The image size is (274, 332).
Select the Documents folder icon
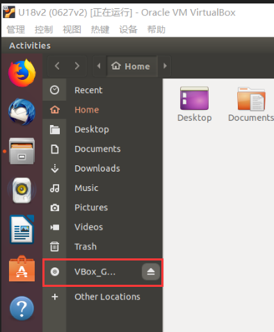[x=251, y=104]
